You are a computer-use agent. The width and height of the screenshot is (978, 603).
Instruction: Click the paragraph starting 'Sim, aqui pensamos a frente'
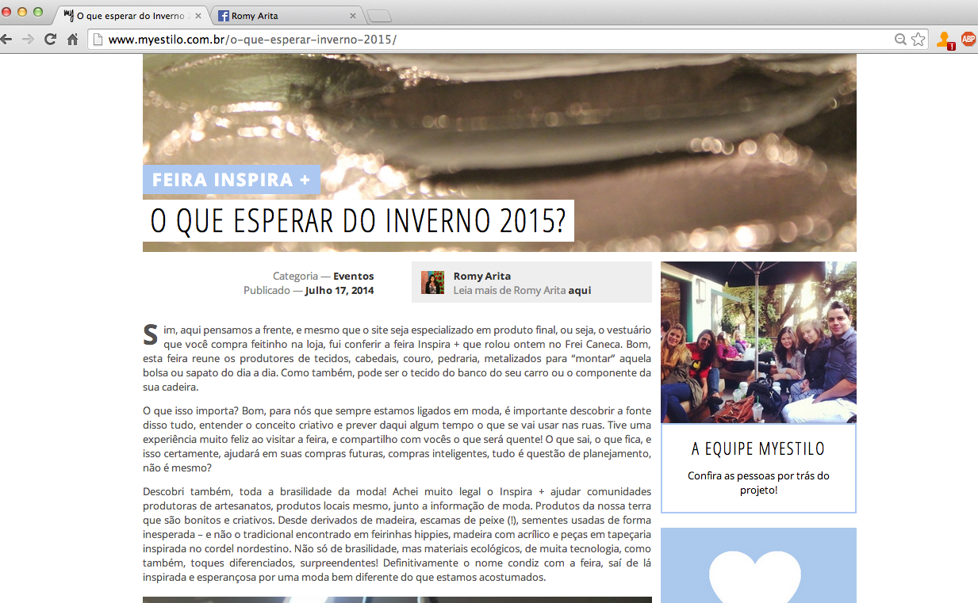pyautogui.click(x=397, y=358)
